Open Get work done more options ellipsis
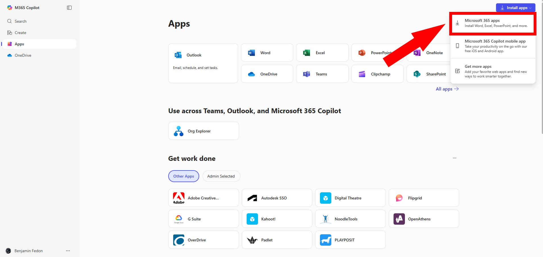Image resolution: width=543 pixels, height=257 pixels. click(x=455, y=158)
